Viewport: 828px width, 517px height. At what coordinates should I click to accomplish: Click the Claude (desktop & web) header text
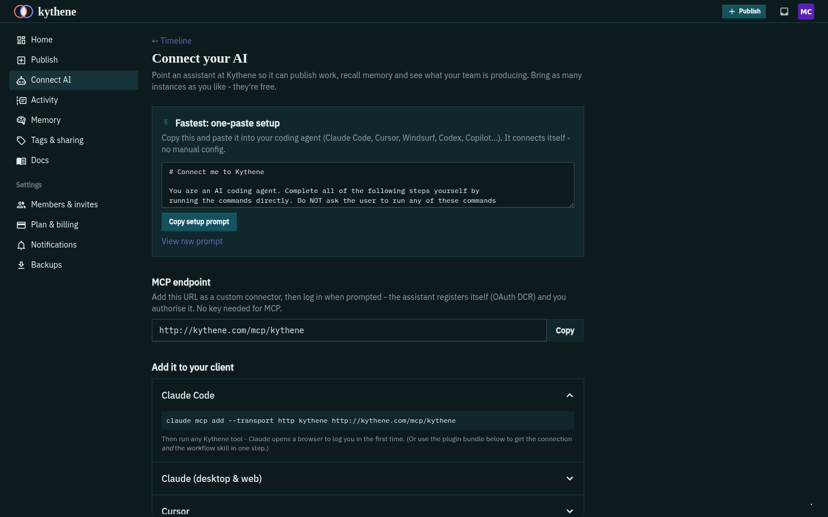212,479
